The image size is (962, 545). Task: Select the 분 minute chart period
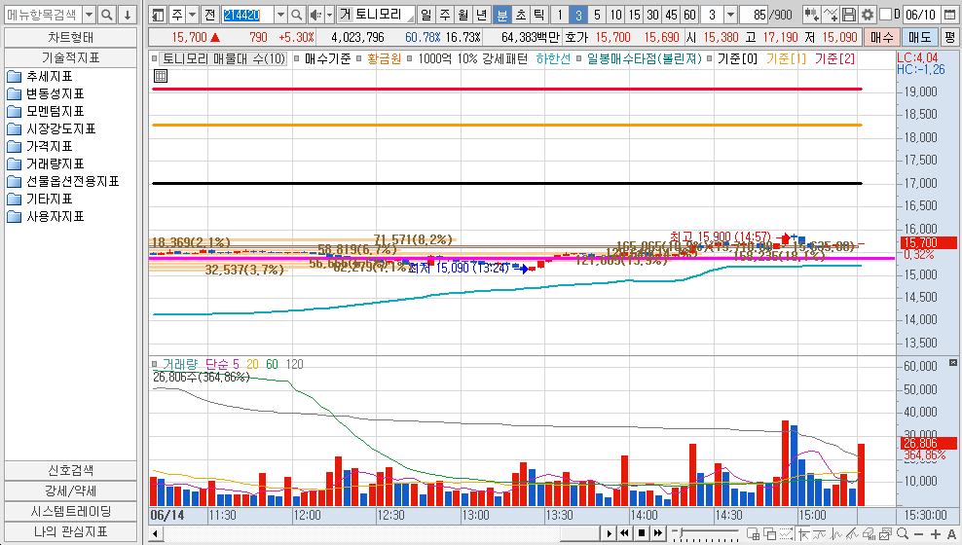[x=501, y=15]
